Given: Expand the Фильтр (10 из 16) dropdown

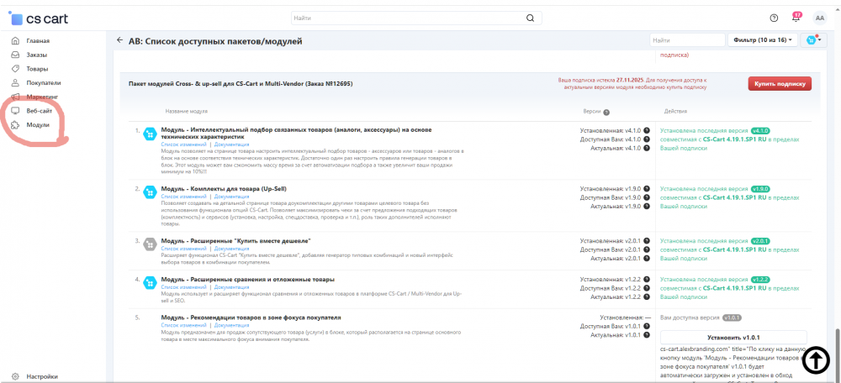Looking at the screenshot, I should [x=763, y=40].
